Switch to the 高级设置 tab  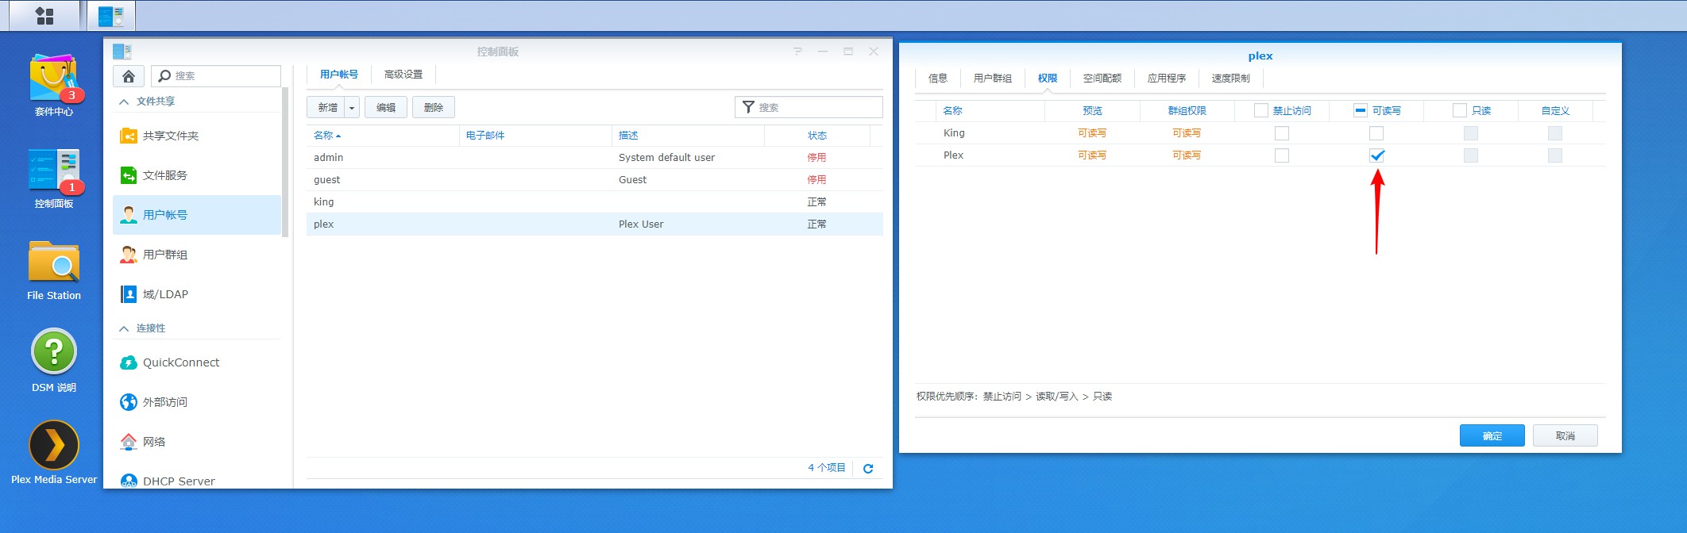(x=403, y=75)
